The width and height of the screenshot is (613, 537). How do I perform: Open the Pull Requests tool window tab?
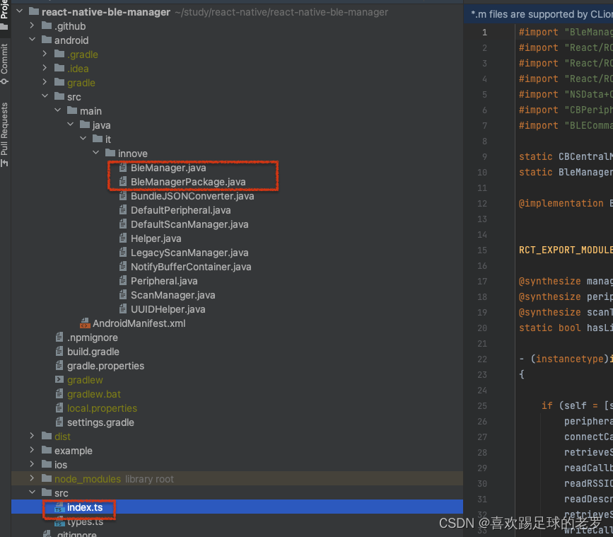(4, 134)
